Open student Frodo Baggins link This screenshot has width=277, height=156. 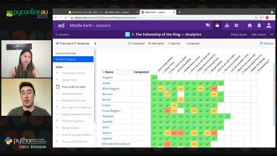tap(111, 111)
